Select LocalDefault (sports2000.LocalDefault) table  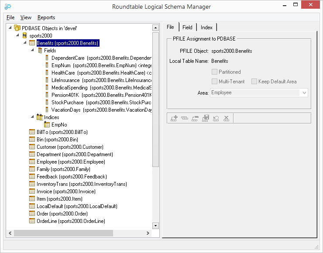[x=77, y=206]
